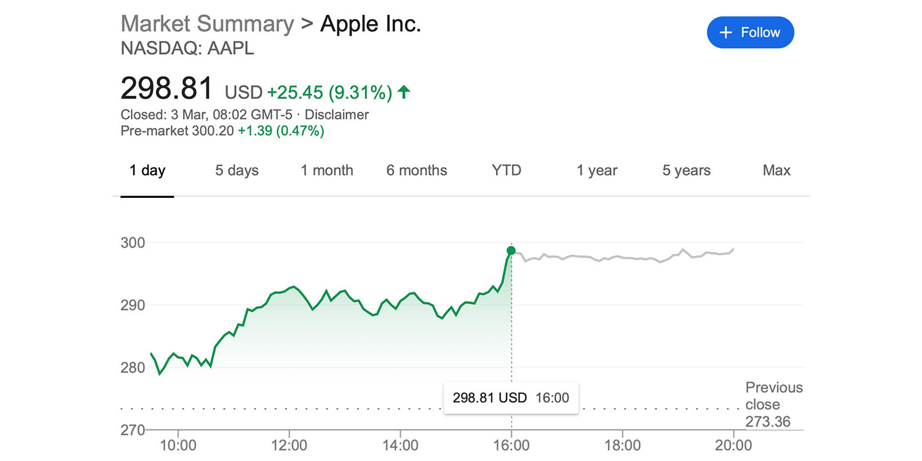This screenshot has height=461, width=922.
Task: Switch to the 1 month range
Action: point(327,170)
